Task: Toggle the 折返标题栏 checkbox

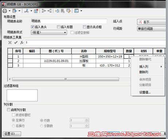Action: pyautogui.click(x=14, y=115)
